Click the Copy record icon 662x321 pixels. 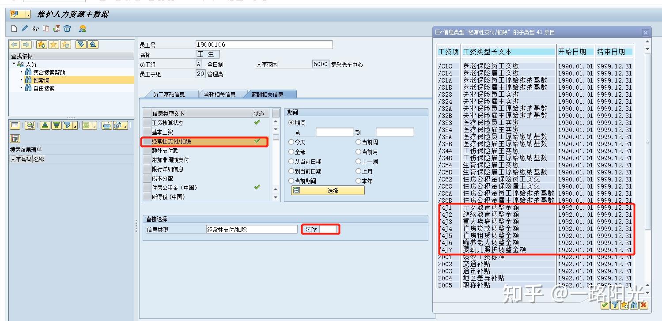(45, 28)
